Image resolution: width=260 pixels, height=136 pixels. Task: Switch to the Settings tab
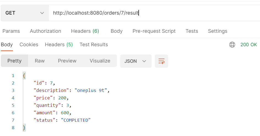pos(218,31)
